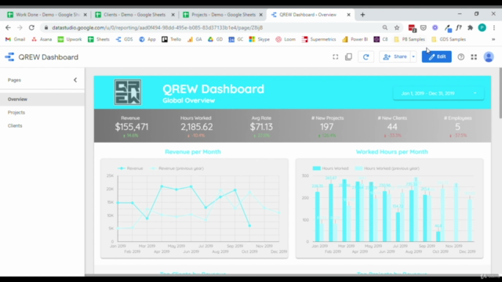This screenshot has width=502, height=282.
Task: Open the date range picker dropdown
Action: coord(438,93)
